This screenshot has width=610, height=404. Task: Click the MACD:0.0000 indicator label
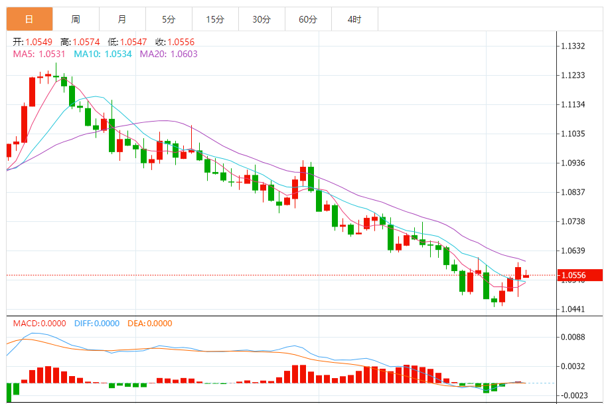coord(40,324)
